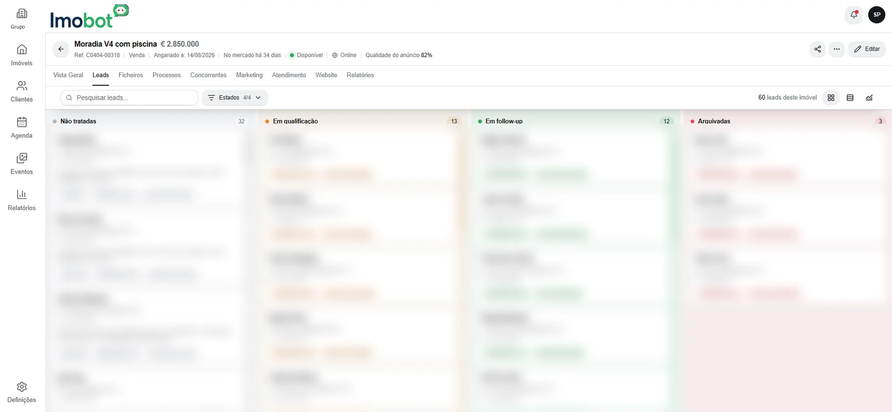The image size is (892, 412).
Task: Open the Ficheiros tab
Action: point(130,75)
